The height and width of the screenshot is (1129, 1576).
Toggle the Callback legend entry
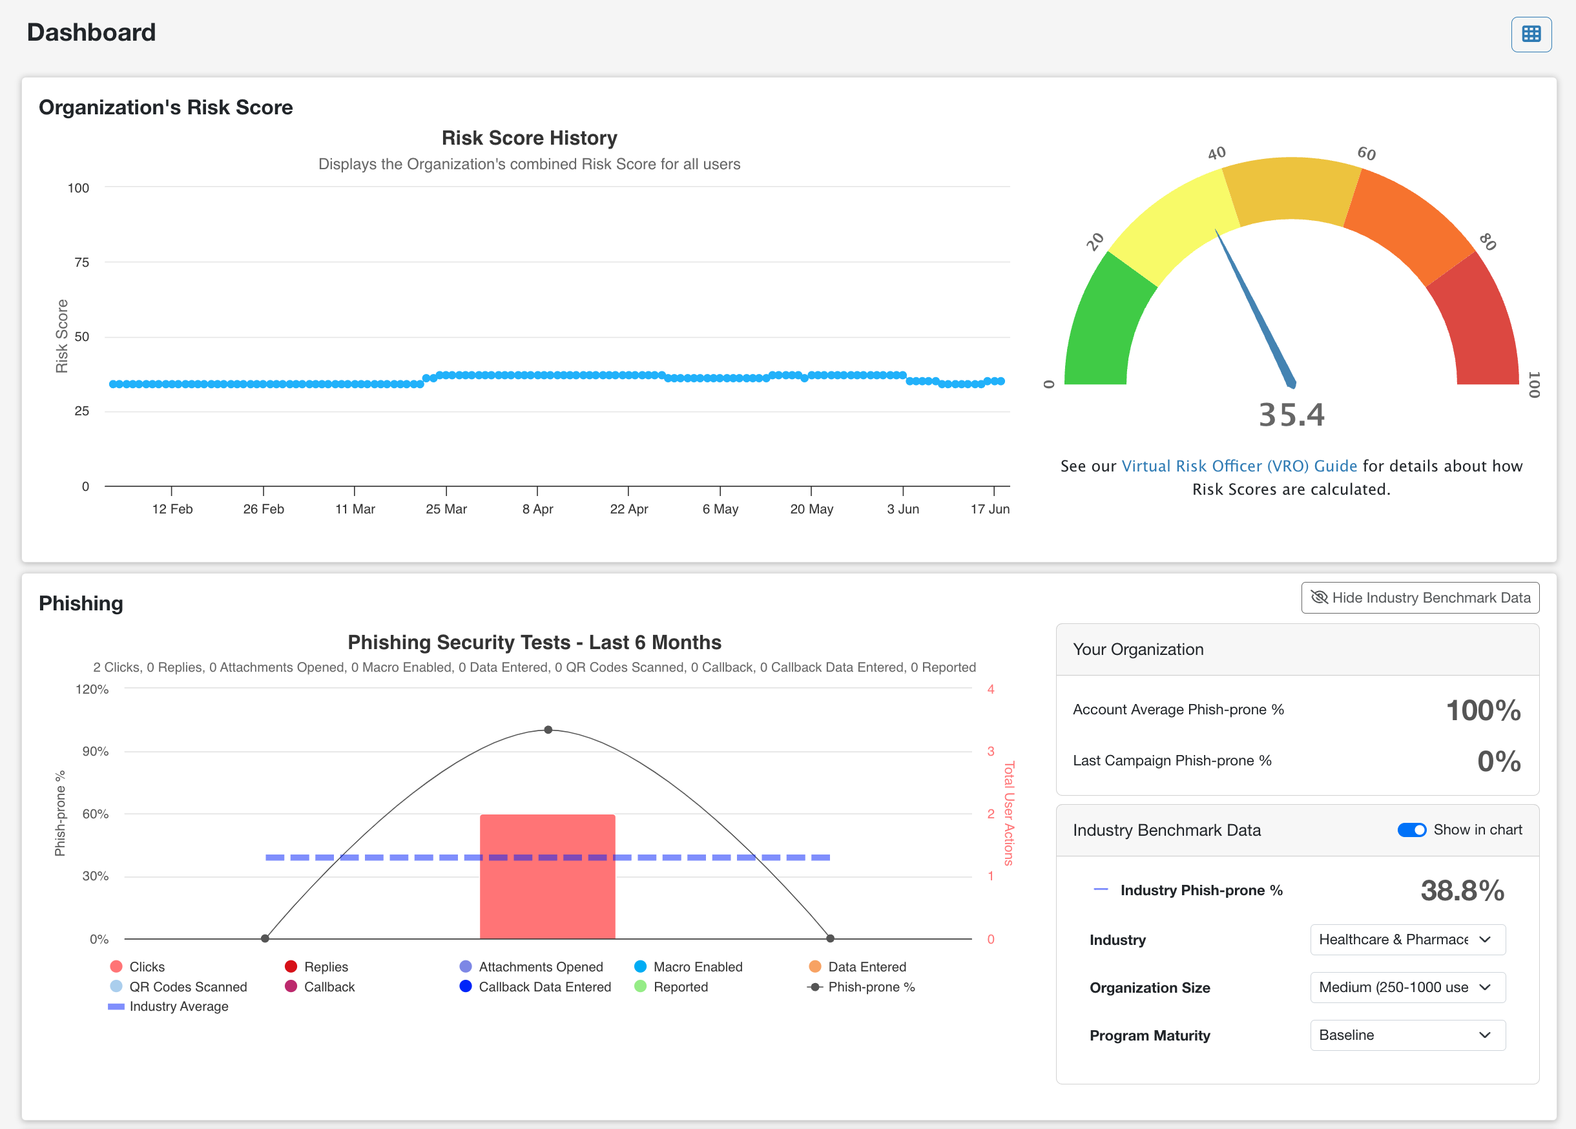tap(320, 988)
